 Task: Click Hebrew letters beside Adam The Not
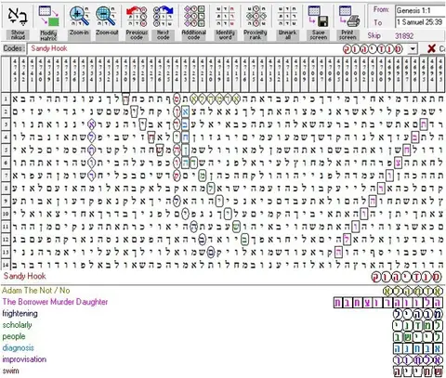click(413, 291)
